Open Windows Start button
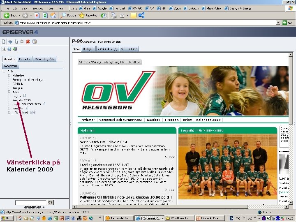296x222 pixels. [7, 218]
